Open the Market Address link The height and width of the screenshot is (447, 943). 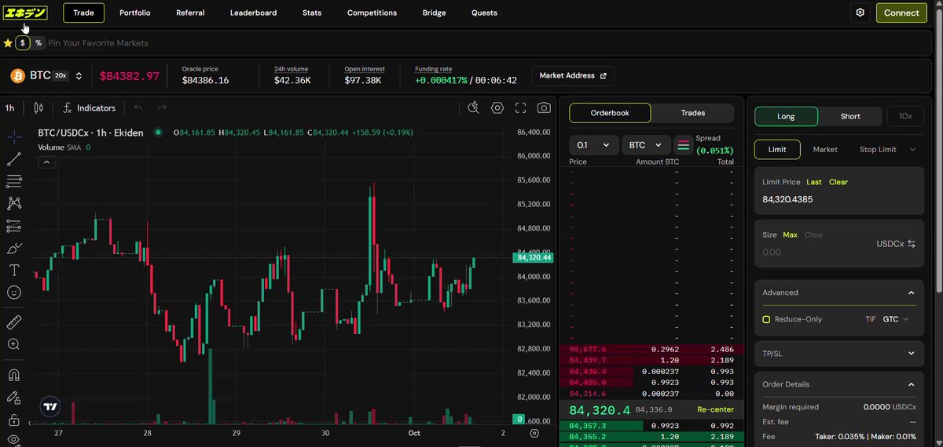[573, 76]
